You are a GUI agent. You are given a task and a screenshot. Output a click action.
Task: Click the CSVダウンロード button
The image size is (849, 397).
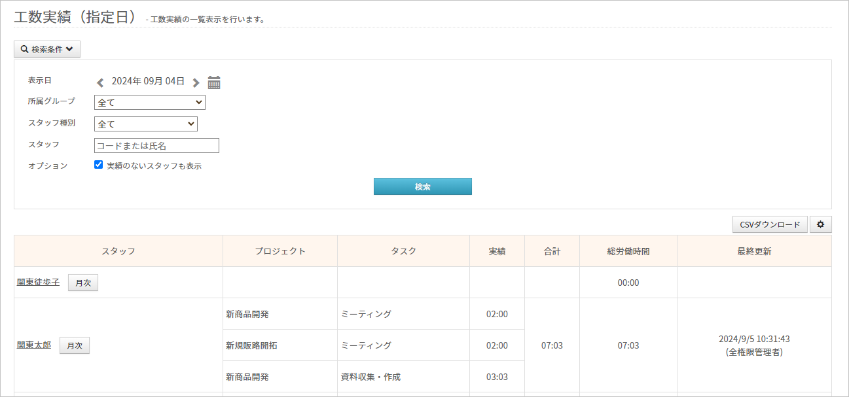(770, 224)
